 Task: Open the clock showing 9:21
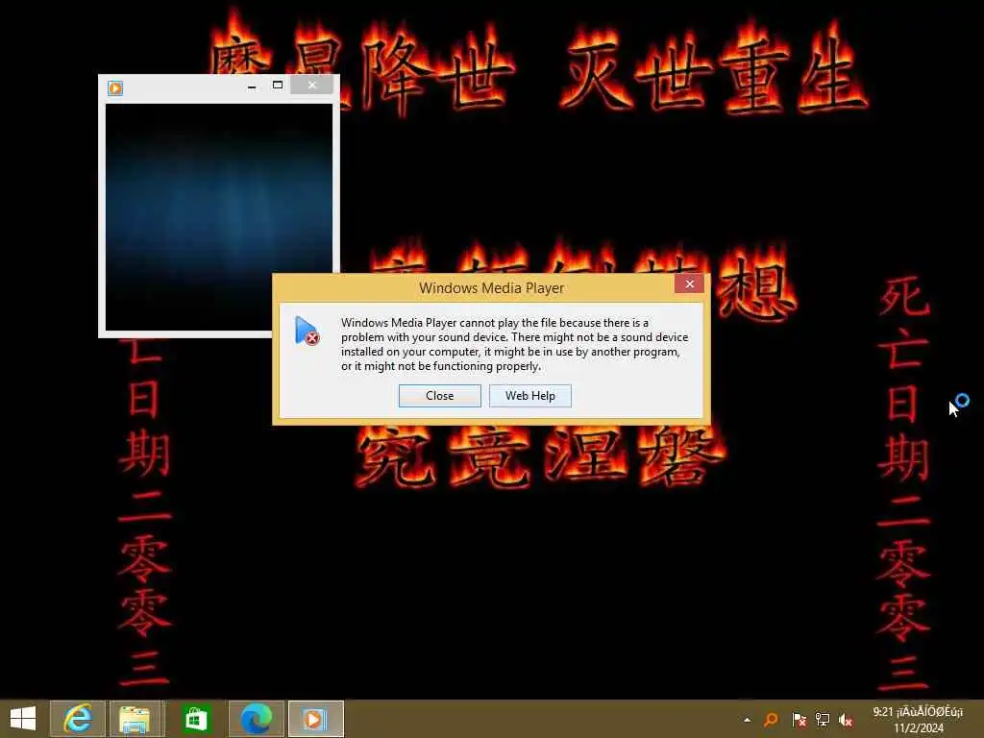pyautogui.click(x=918, y=712)
